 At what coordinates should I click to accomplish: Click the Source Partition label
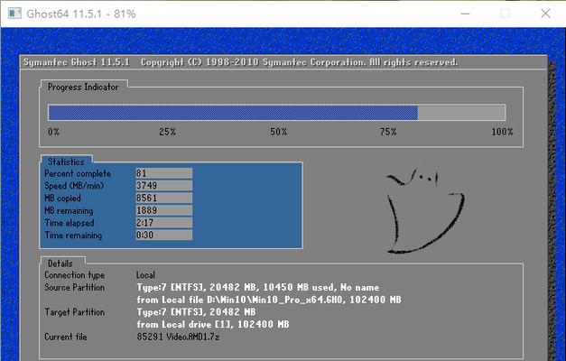pyautogui.click(x=74, y=287)
